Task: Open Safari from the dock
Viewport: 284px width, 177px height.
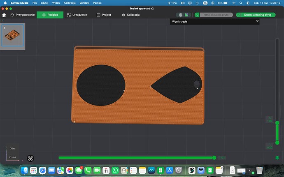Action: [x=42, y=170]
